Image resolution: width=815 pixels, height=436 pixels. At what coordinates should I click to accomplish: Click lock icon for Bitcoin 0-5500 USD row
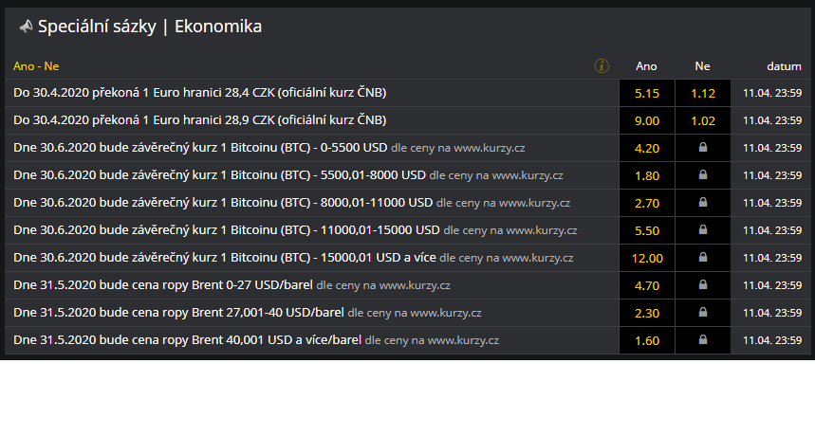703,148
